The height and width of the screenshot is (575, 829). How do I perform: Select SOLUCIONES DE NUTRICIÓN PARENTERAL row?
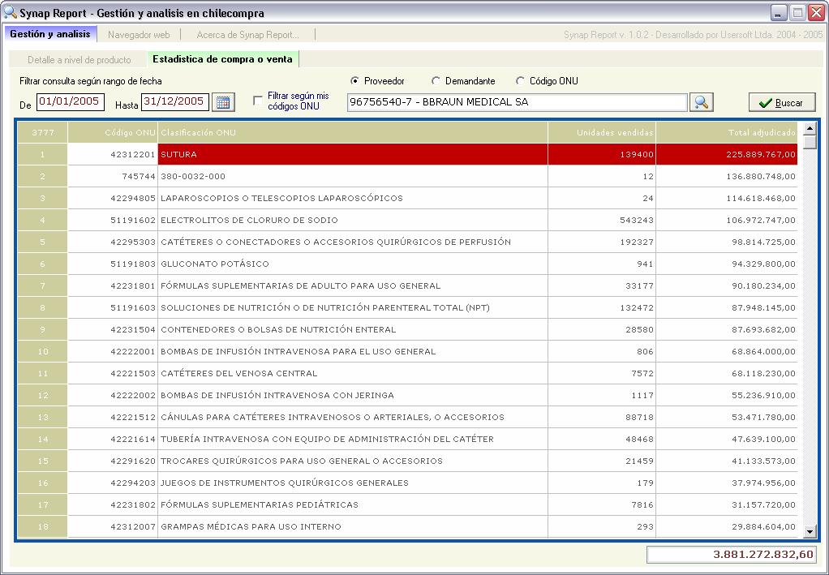tap(408, 307)
